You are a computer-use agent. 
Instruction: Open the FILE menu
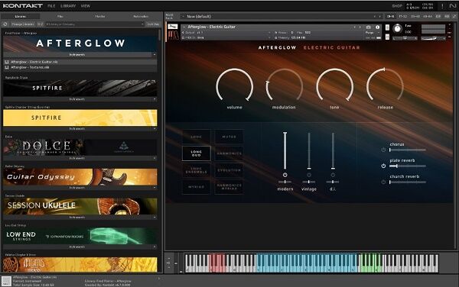(51, 6)
